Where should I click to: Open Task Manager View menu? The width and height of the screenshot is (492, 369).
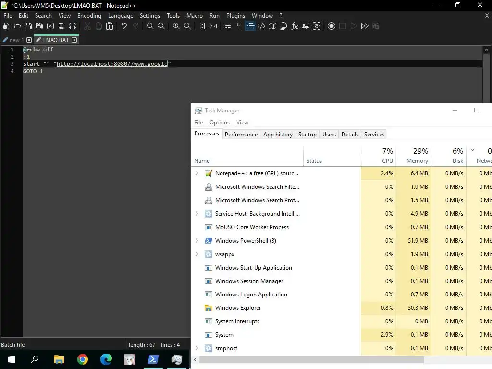[242, 123]
